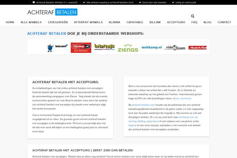Click the search magnifier icon

pyautogui.click(x=193, y=16)
